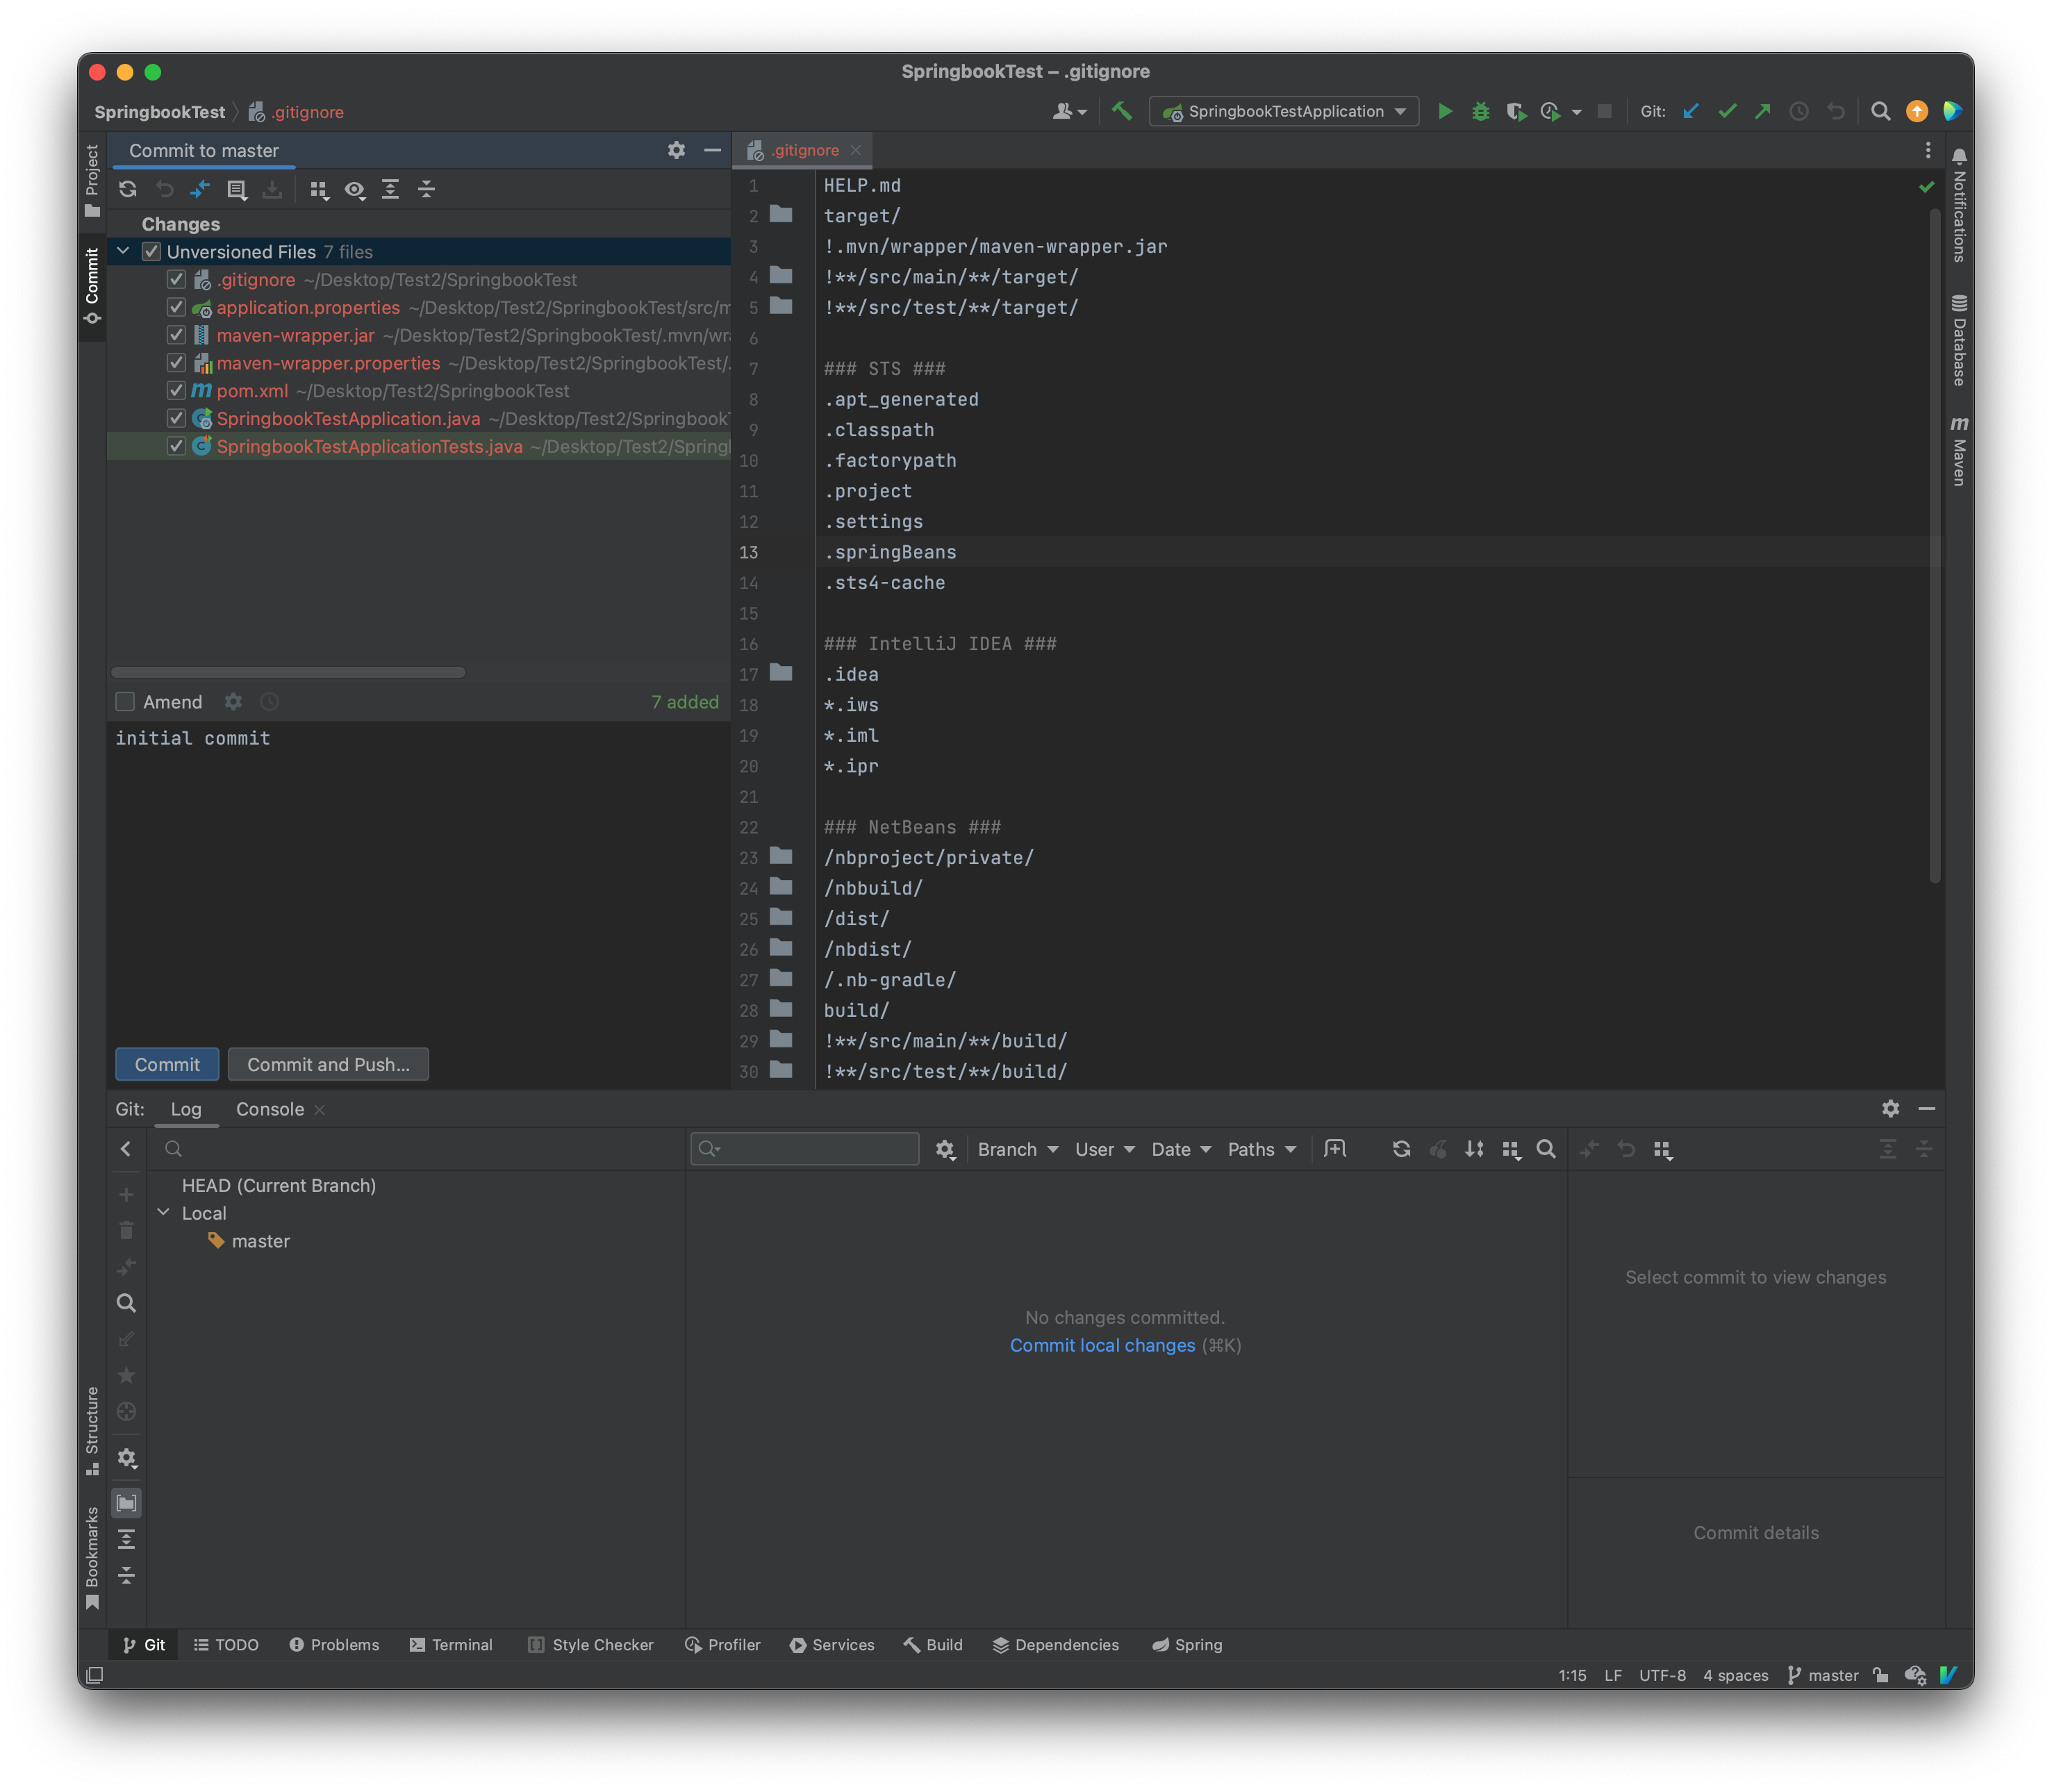
Task: Uncheck maven-wrapper.jar checkbox
Action: point(176,335)
